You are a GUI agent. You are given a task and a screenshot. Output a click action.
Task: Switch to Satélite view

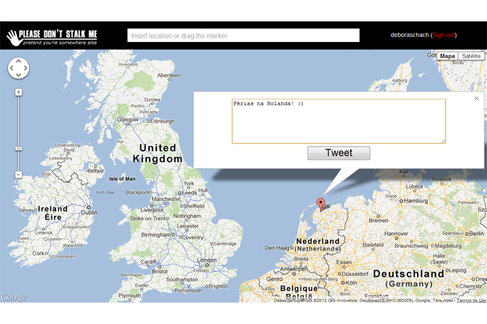pos(471,56)
